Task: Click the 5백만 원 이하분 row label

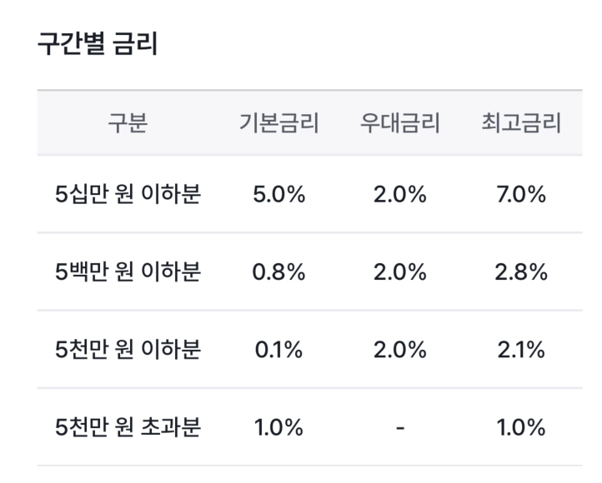Action: click(x=128, y=272)
